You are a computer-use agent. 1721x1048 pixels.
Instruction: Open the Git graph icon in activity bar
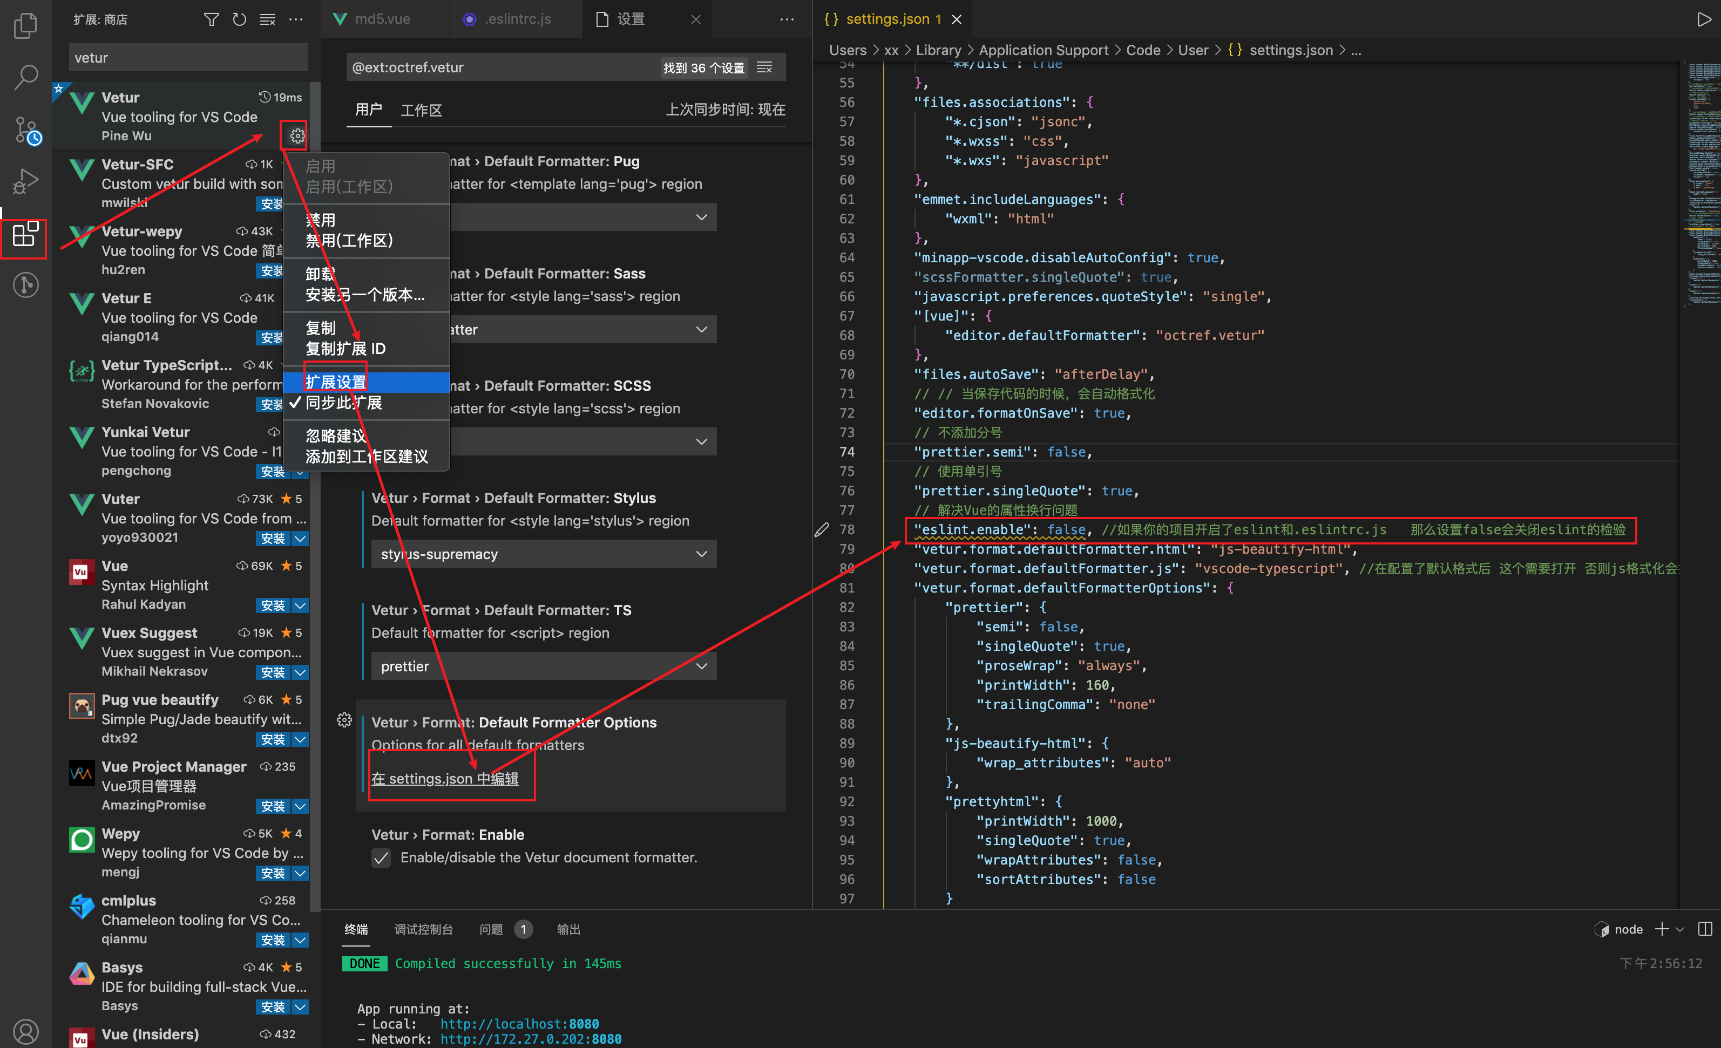tap(26, 285)
